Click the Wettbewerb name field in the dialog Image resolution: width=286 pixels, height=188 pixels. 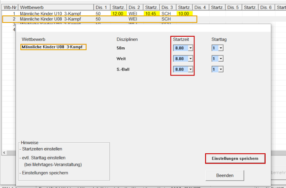pyautogui.click(x=54, y=47)
